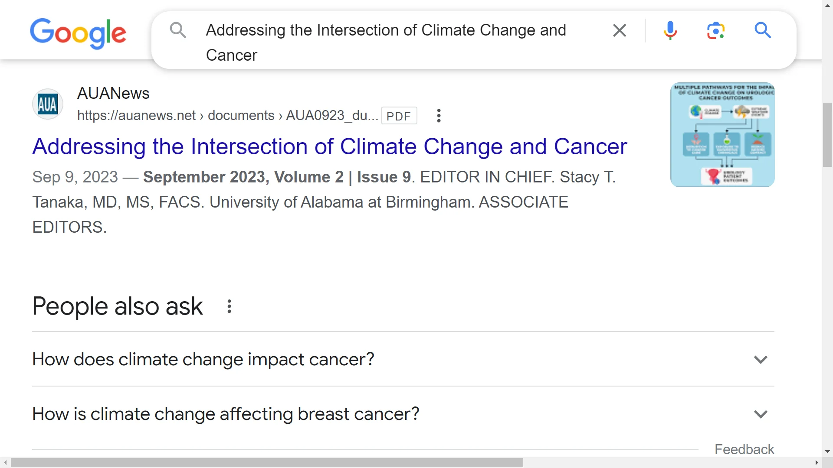Image resolution: width=833 pixels, height=468 pixels.
Task: Click the horizontal scrollbar thumb
Action: [267, 463]
